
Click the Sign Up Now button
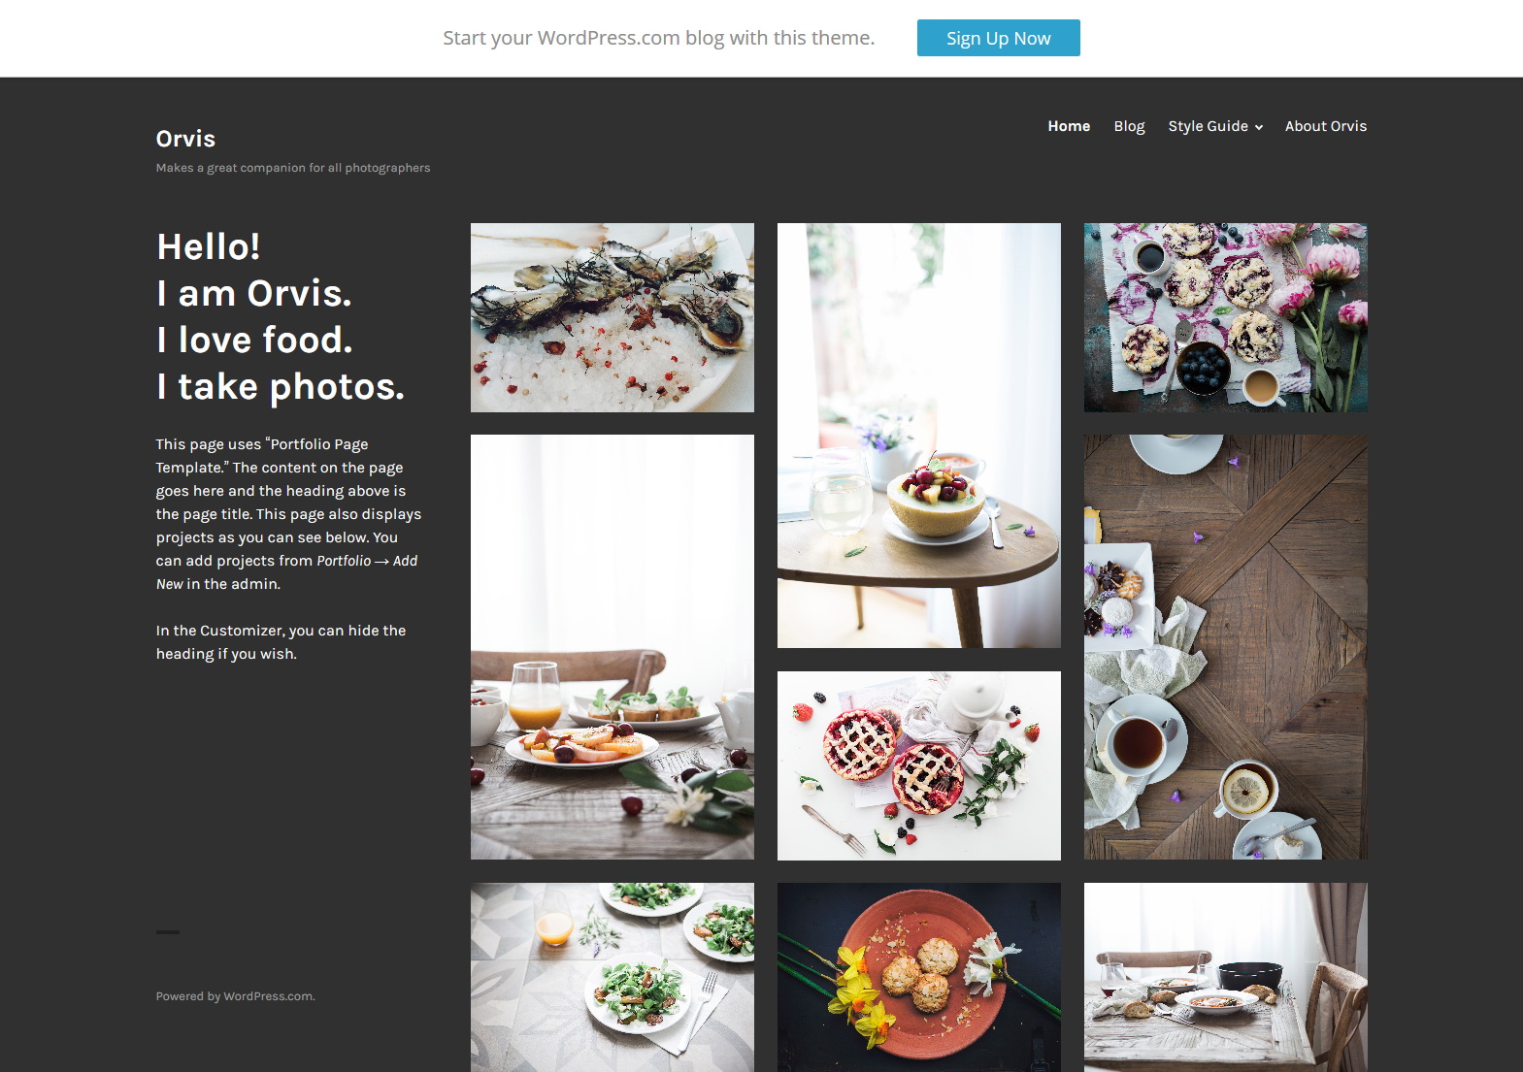[x=998, y=38]
